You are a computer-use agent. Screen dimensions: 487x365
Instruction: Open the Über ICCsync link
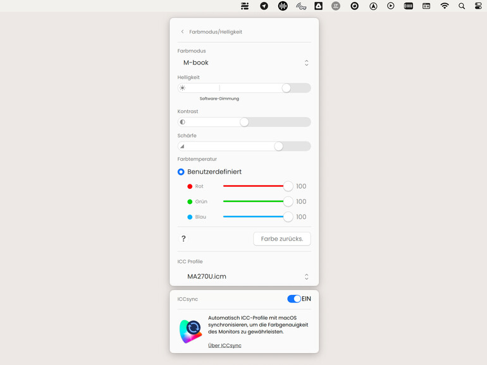point(225,345)
